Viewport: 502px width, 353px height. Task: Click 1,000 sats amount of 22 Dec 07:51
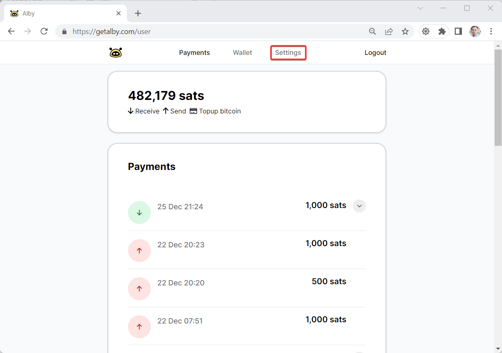tap(326, 319)
